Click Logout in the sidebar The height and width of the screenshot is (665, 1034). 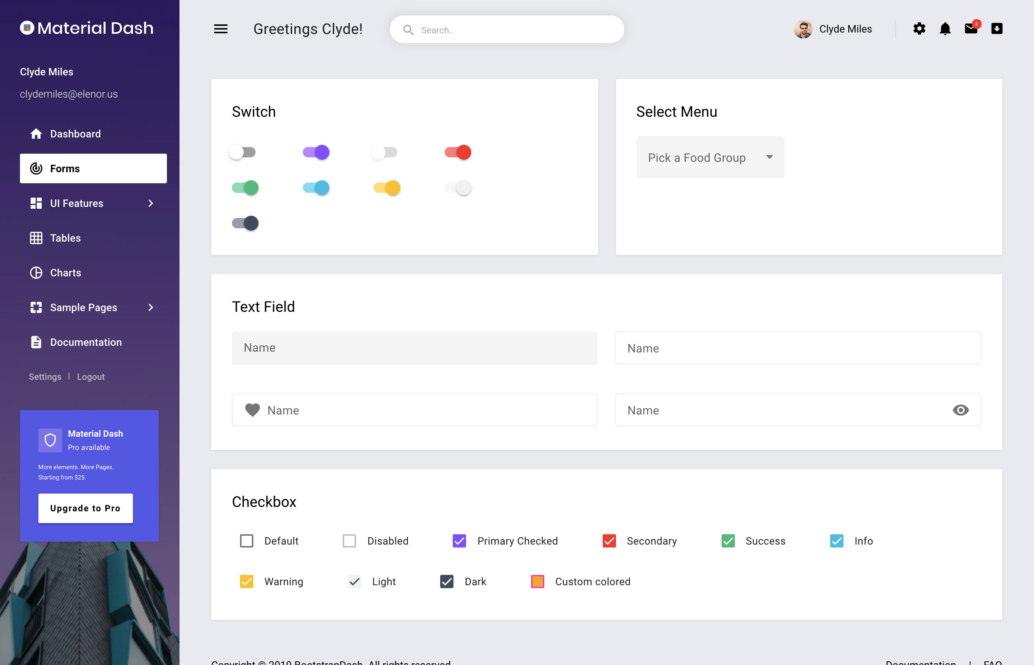click(90, 376)
